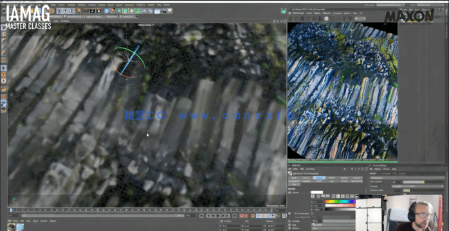Switch to Cameraimager tab in Octane Settings
The image size is (449, 231).
385,174
